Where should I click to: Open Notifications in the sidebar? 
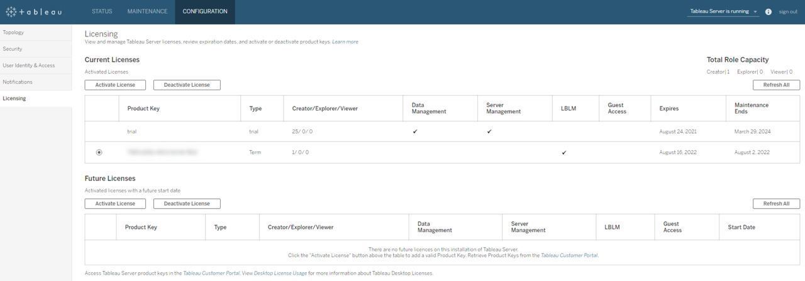pos(36,82)
